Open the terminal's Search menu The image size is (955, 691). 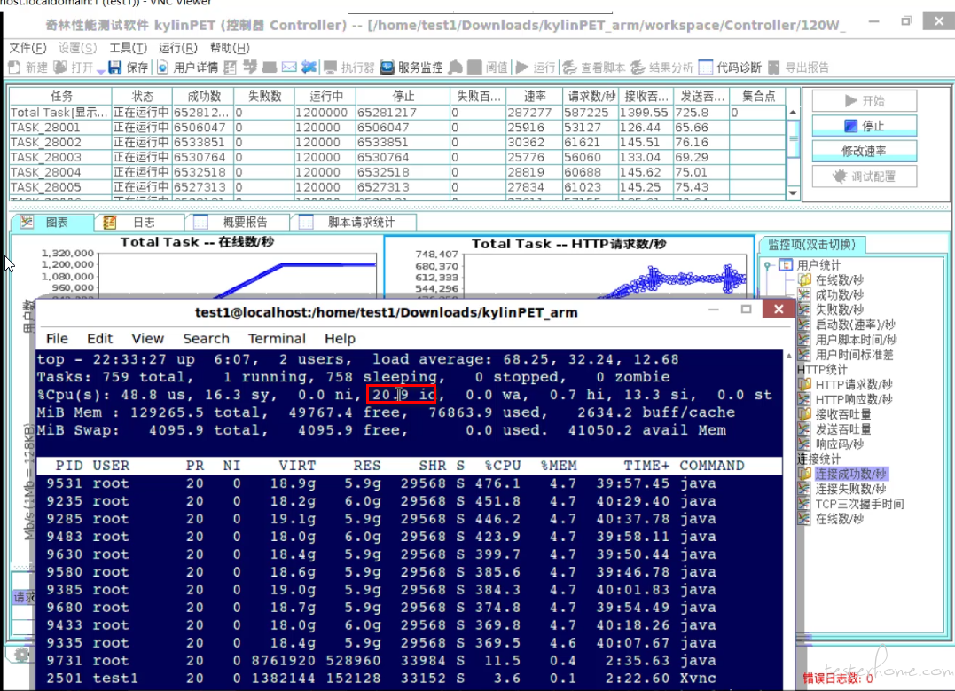206,338
